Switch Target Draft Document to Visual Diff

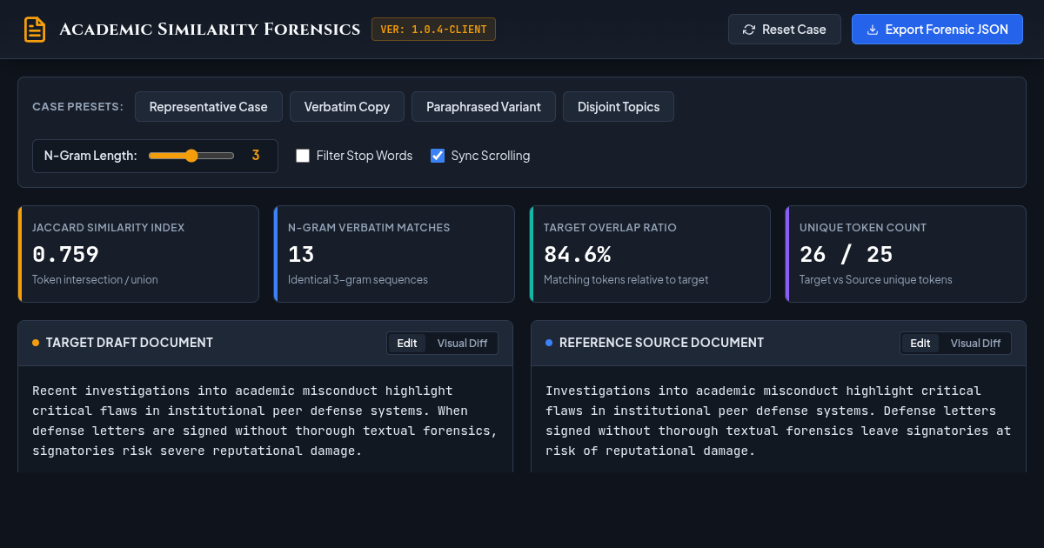[462, 343]
